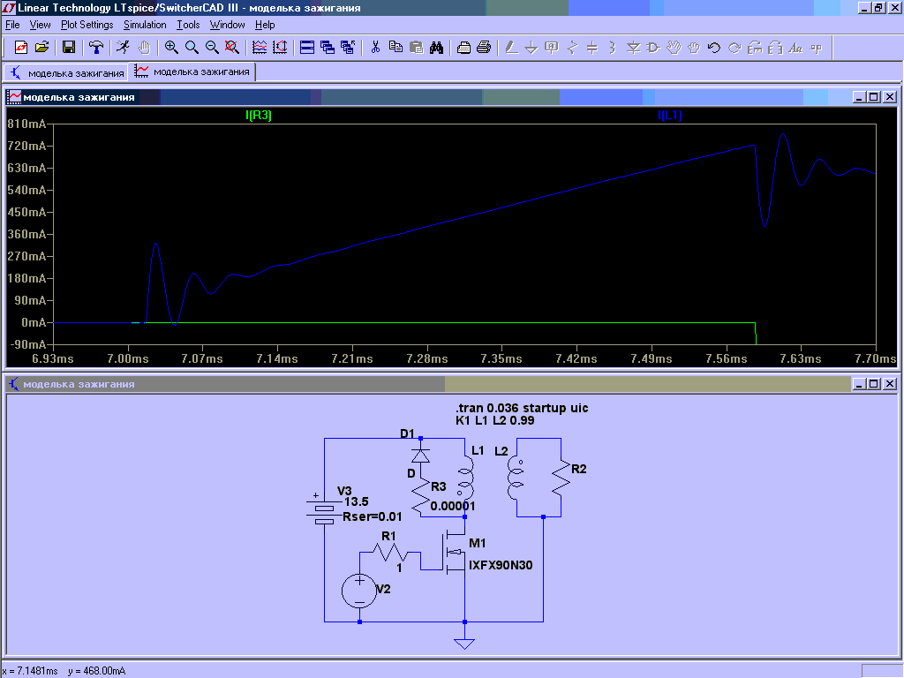Viewport: 904px width, 678px height.
Task: Click the zoom out magnifier icon
Action: pyautogui.click(x=212, y=48)
